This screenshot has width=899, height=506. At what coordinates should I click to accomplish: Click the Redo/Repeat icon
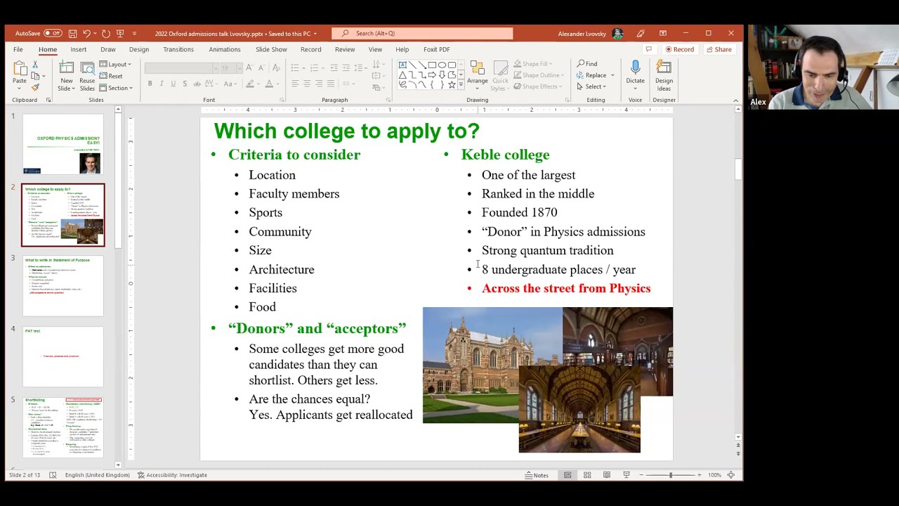[105, 33]
